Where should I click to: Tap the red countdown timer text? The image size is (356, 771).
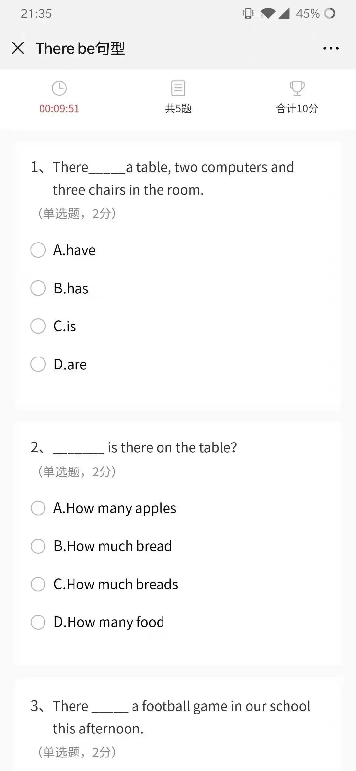coord(59,109)
